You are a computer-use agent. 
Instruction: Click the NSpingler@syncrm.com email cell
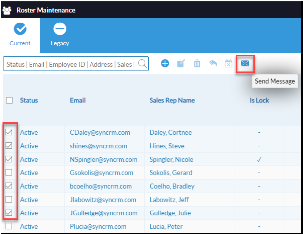103,159
